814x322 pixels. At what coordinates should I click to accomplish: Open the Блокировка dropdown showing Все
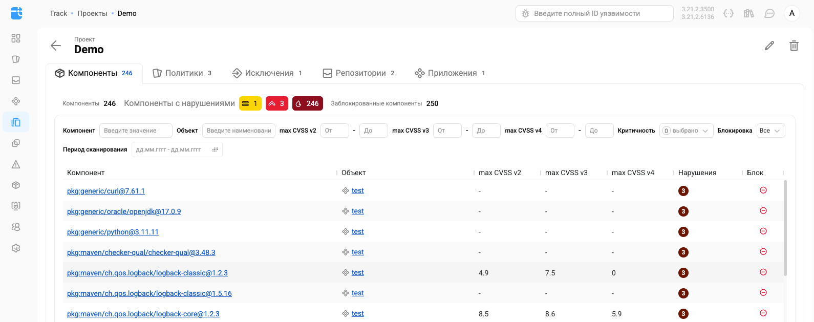[x=770, y=131]
